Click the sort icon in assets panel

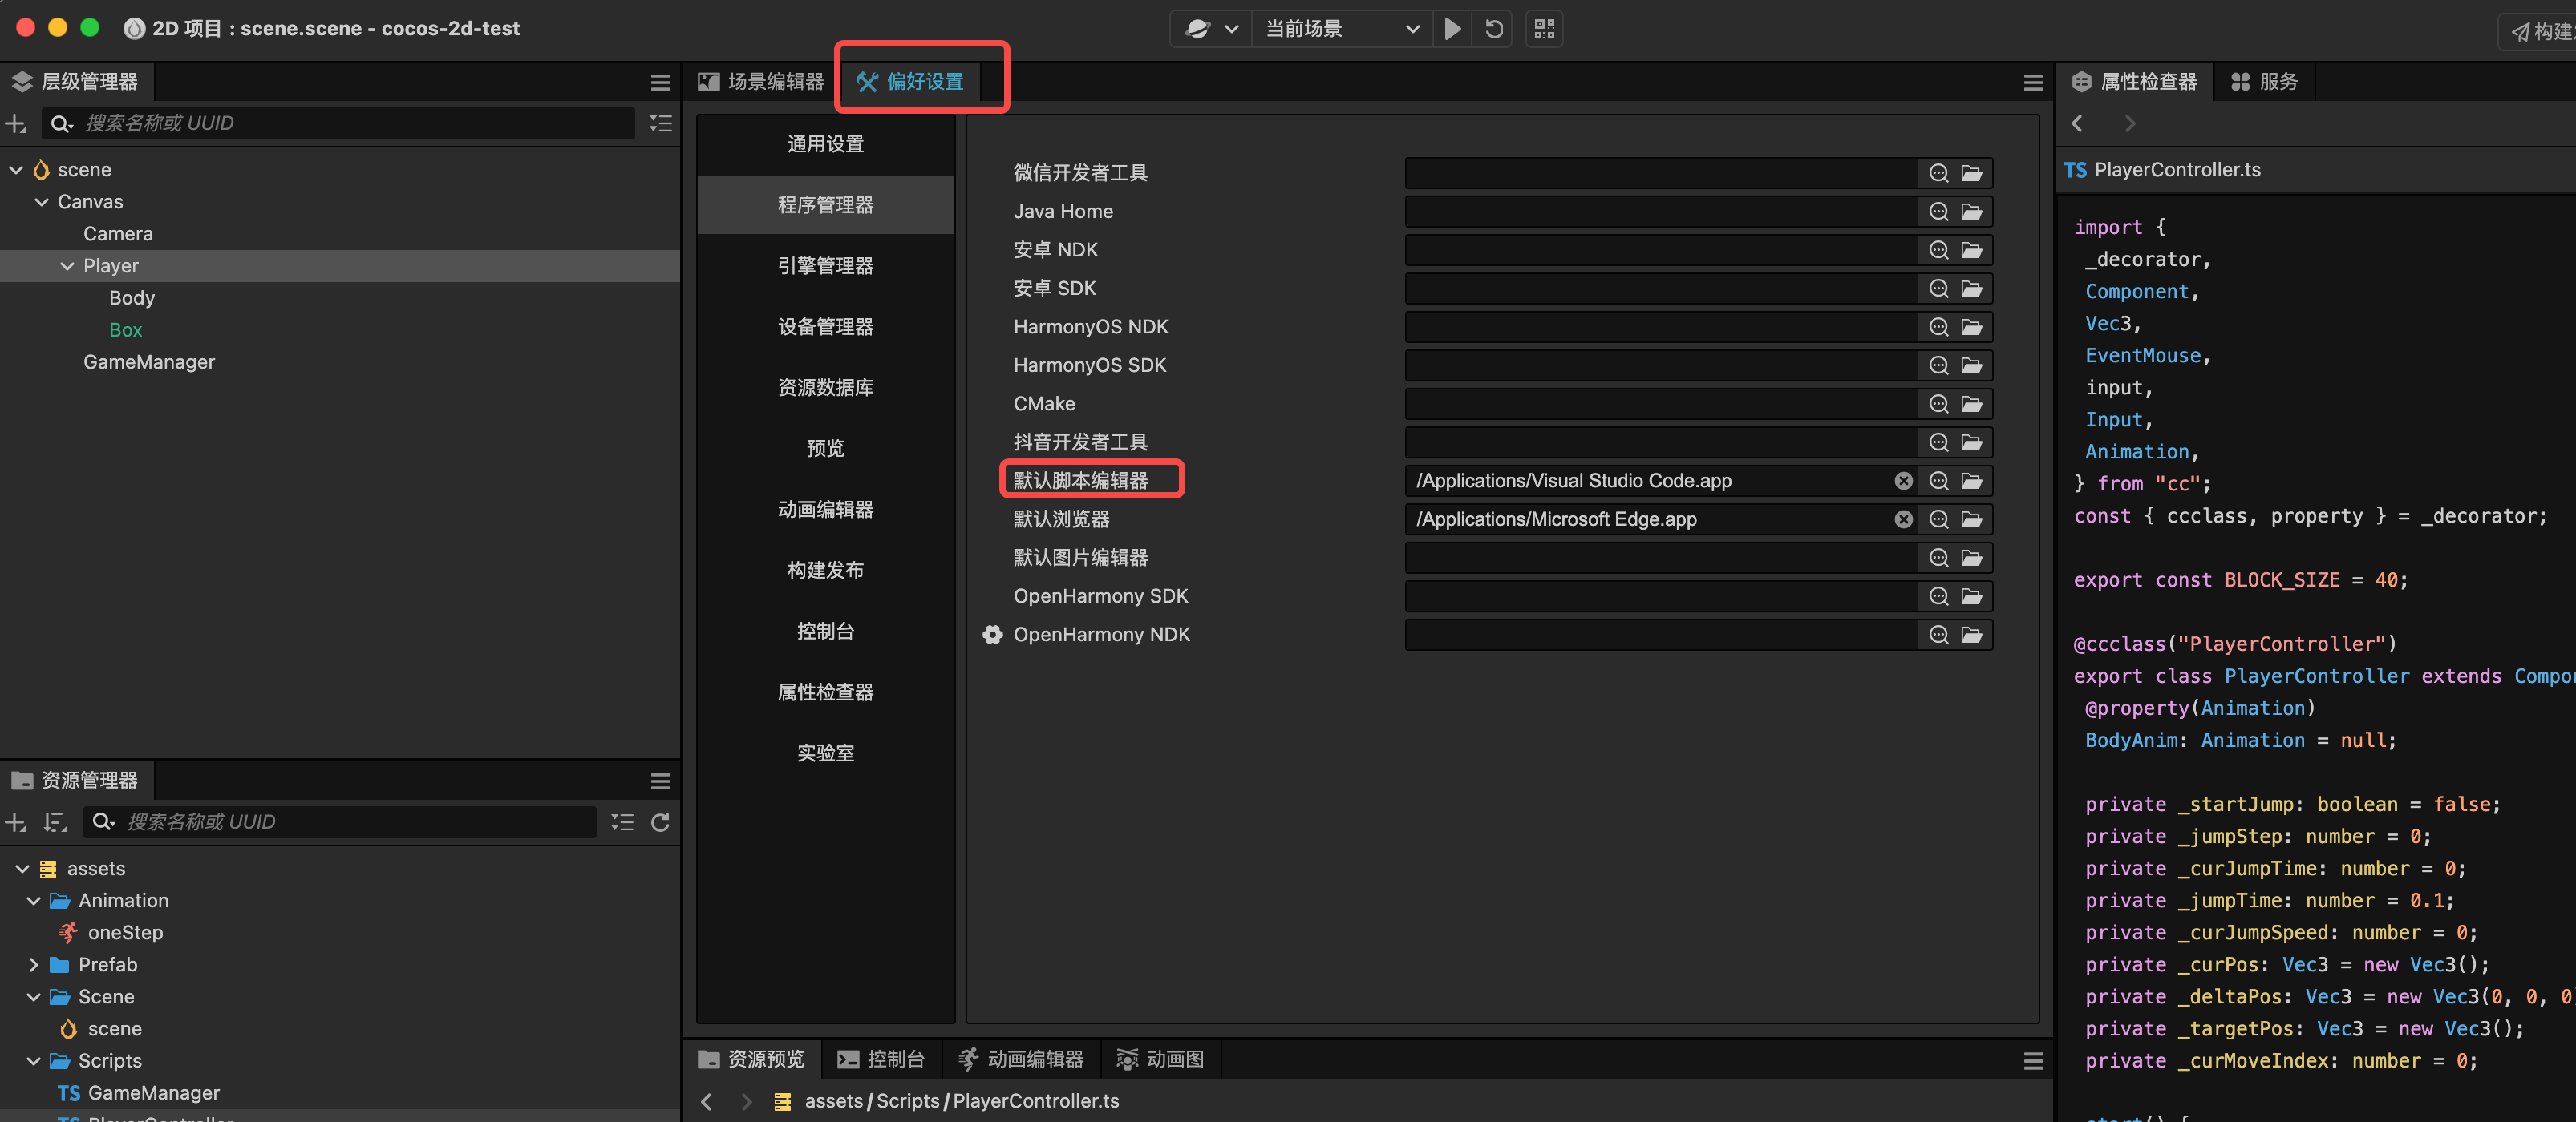point(55,822)
